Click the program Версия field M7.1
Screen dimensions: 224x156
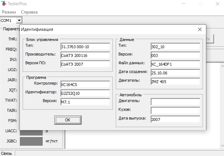(x=85, y=102)
